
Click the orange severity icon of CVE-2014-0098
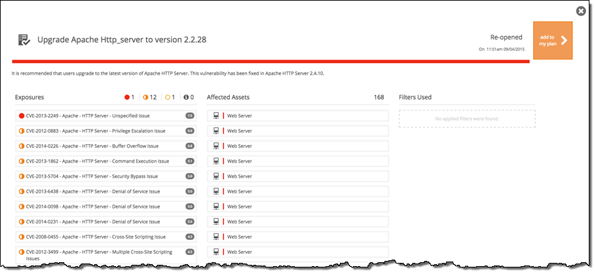22,206
